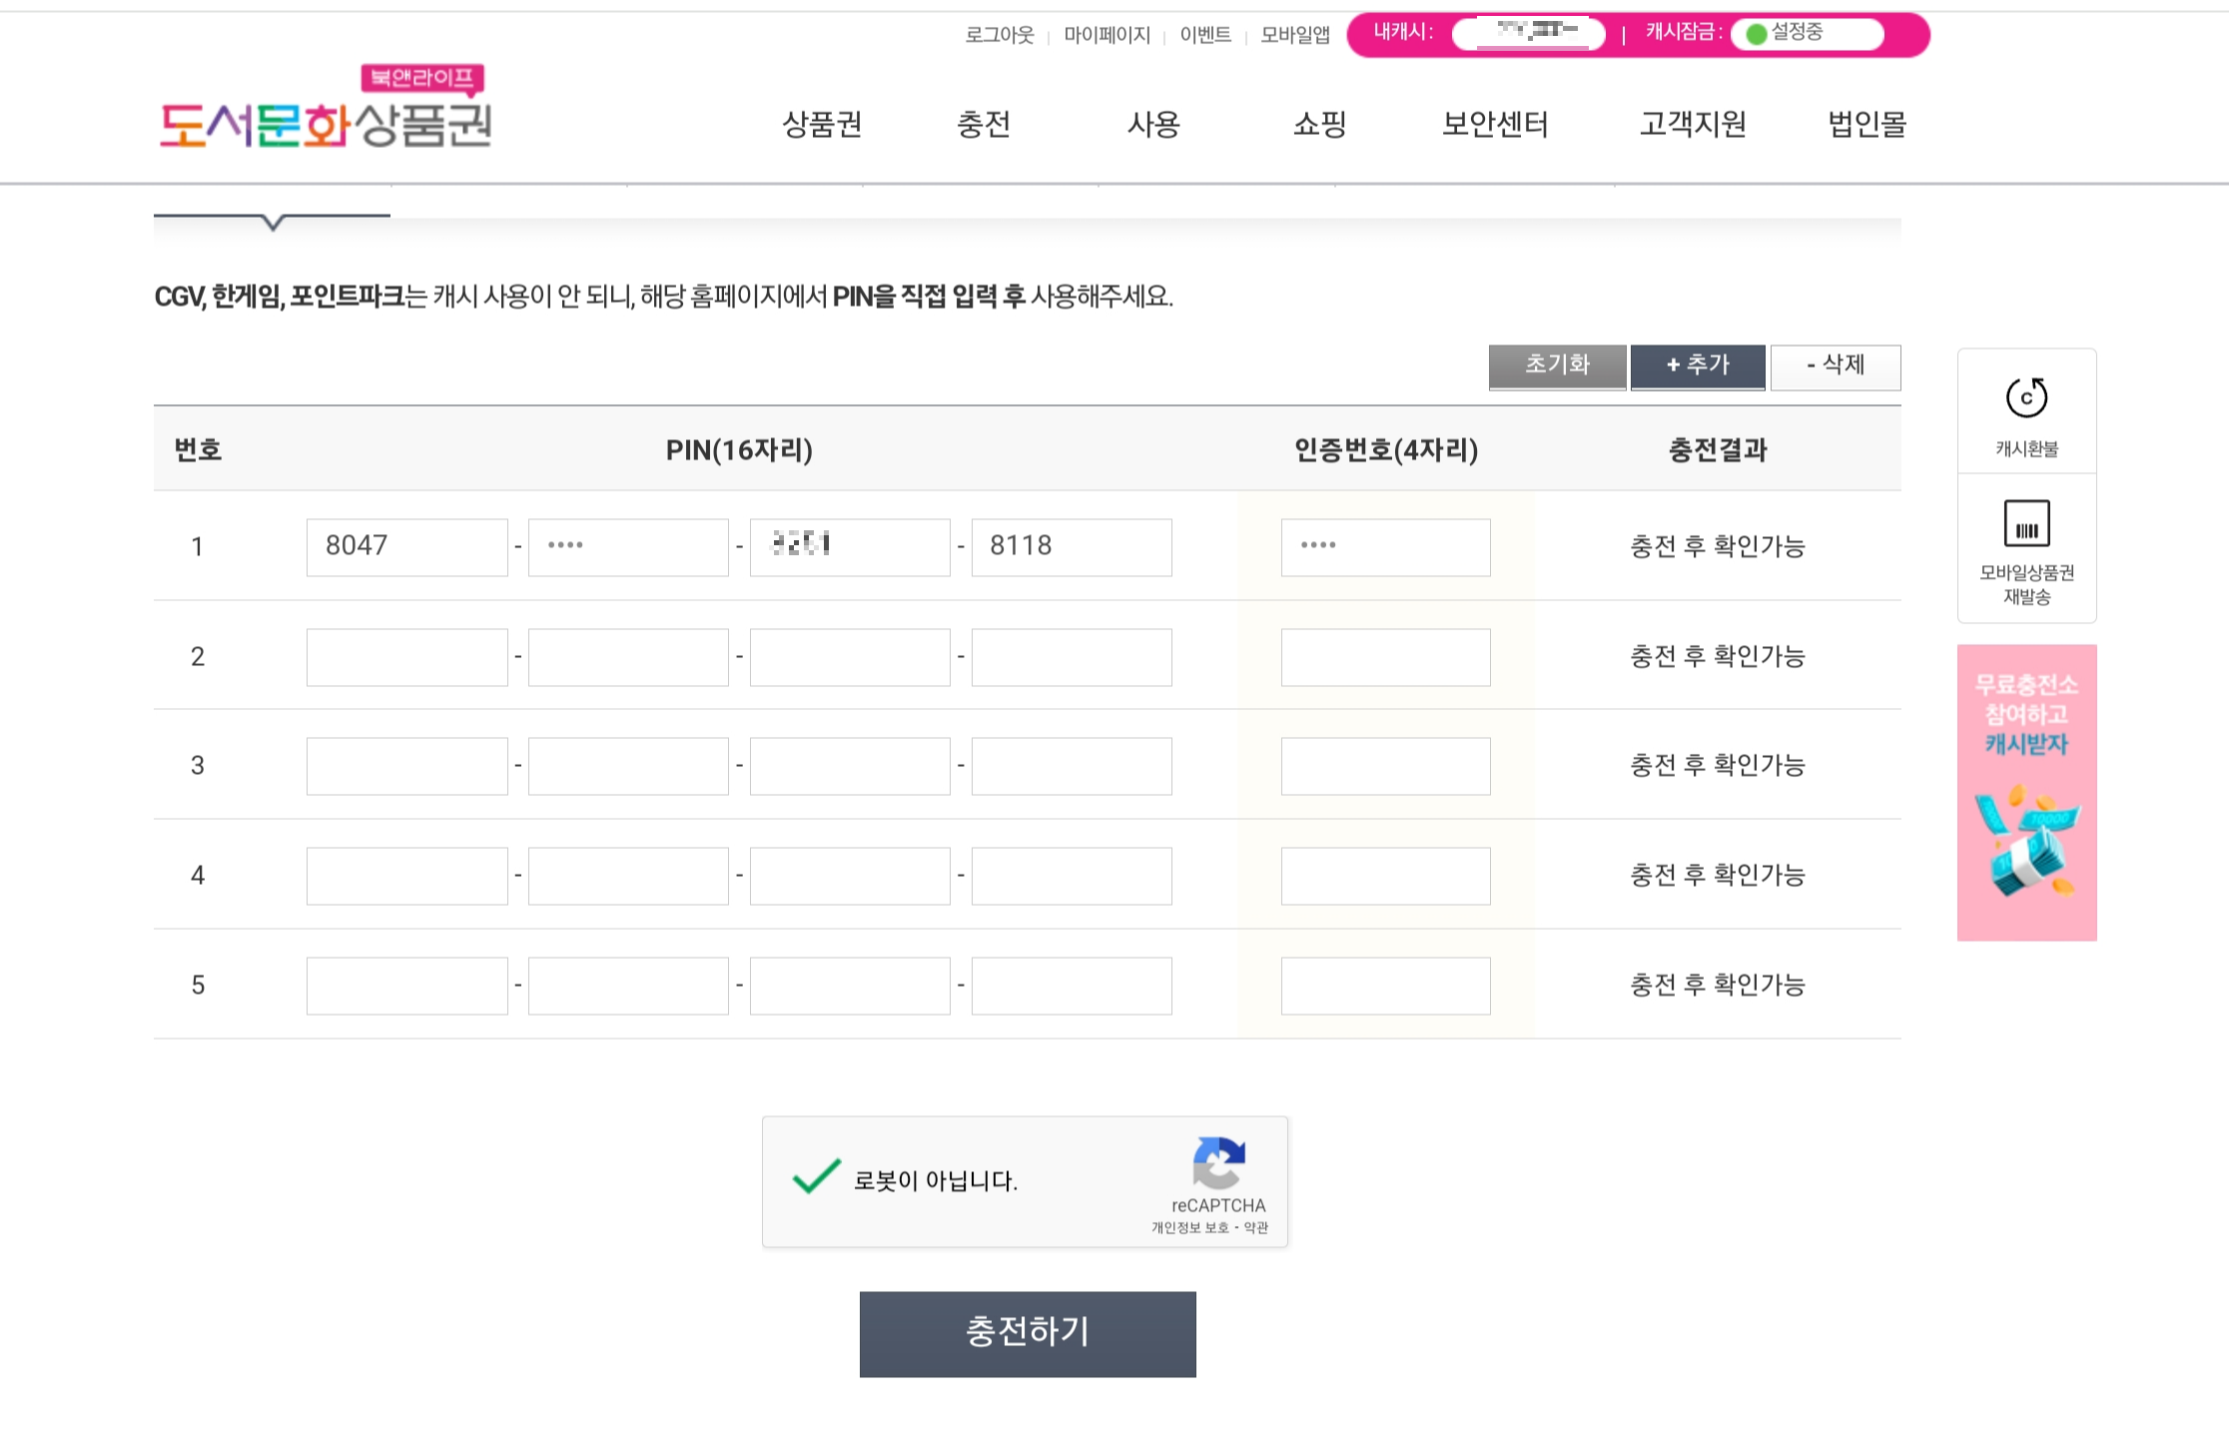Click the 캐시환불 refund icon
2229x1429 pixels.
pos(2026,398)
